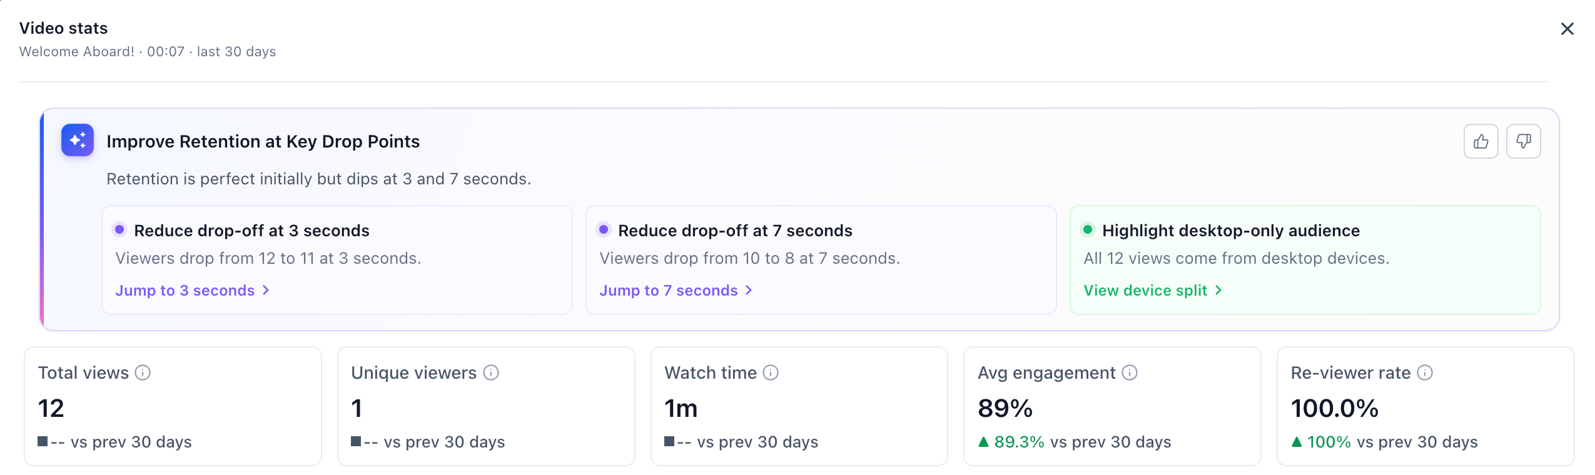Click the 'Viewers drop from 12 to 11' text
The image size is (1595, 475).
click(268, 259)
